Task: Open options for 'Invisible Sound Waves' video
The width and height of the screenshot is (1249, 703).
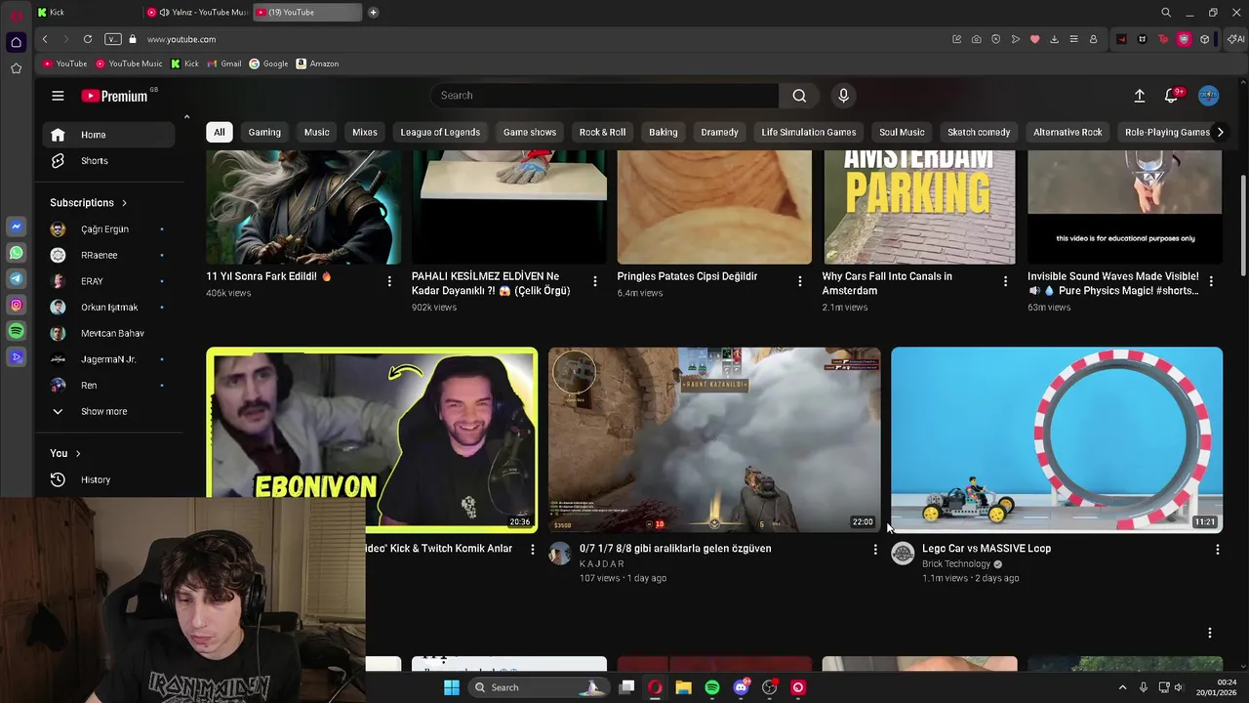Action: pyautogui.click(x=1211, y=281)
